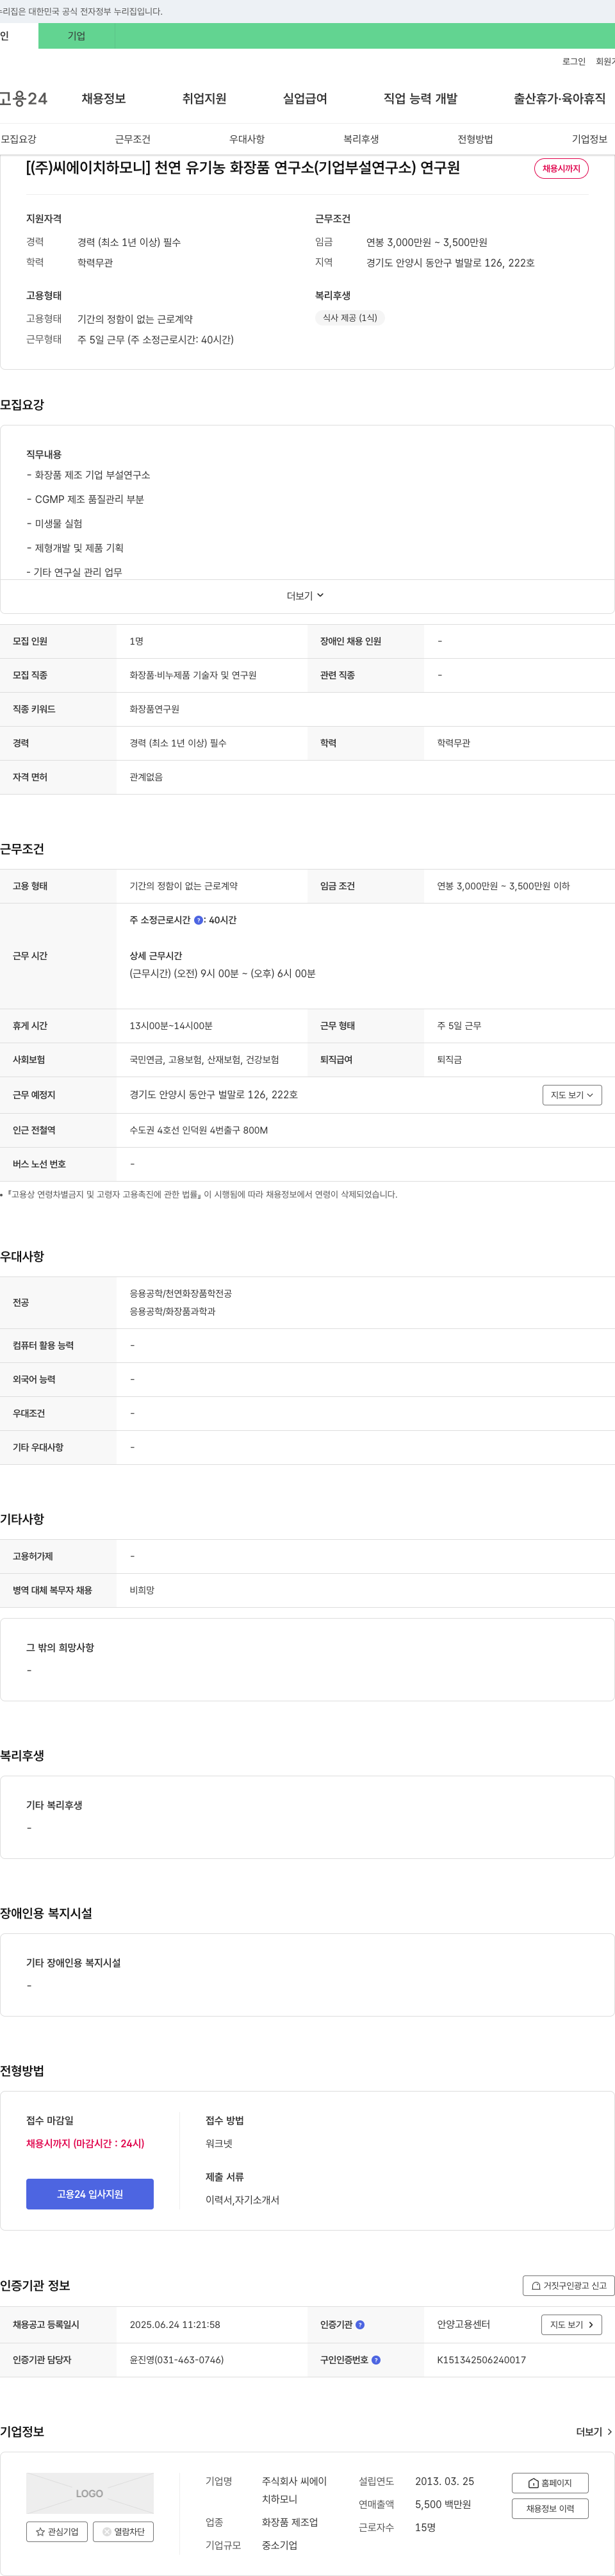Toggle the 관심기업 star button
Viewport: 615px width, 2576px height.
[56, 2531]
